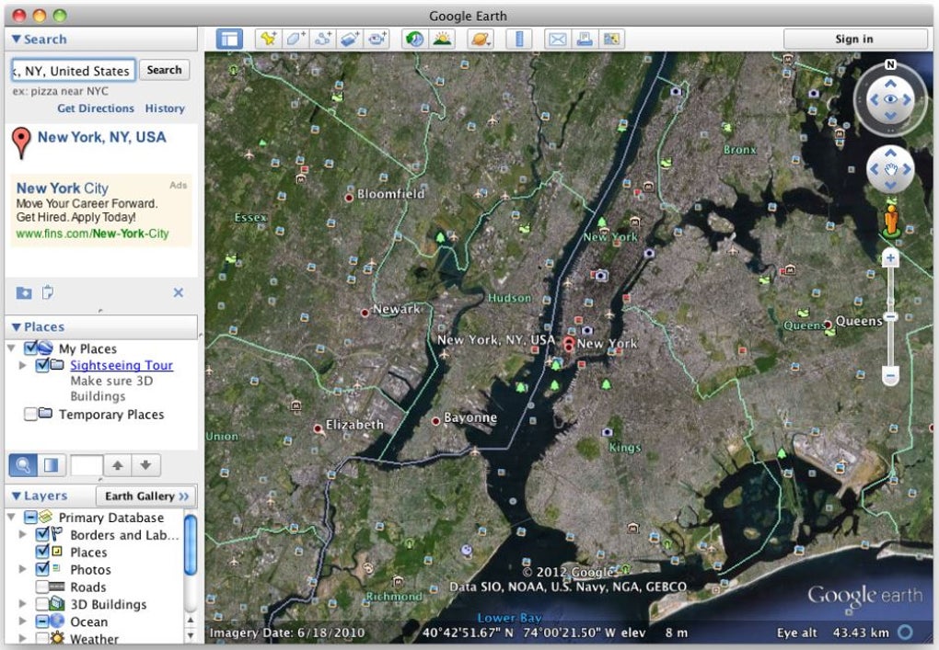
Task: Collapse the Places panel
Action: [17, 326]
